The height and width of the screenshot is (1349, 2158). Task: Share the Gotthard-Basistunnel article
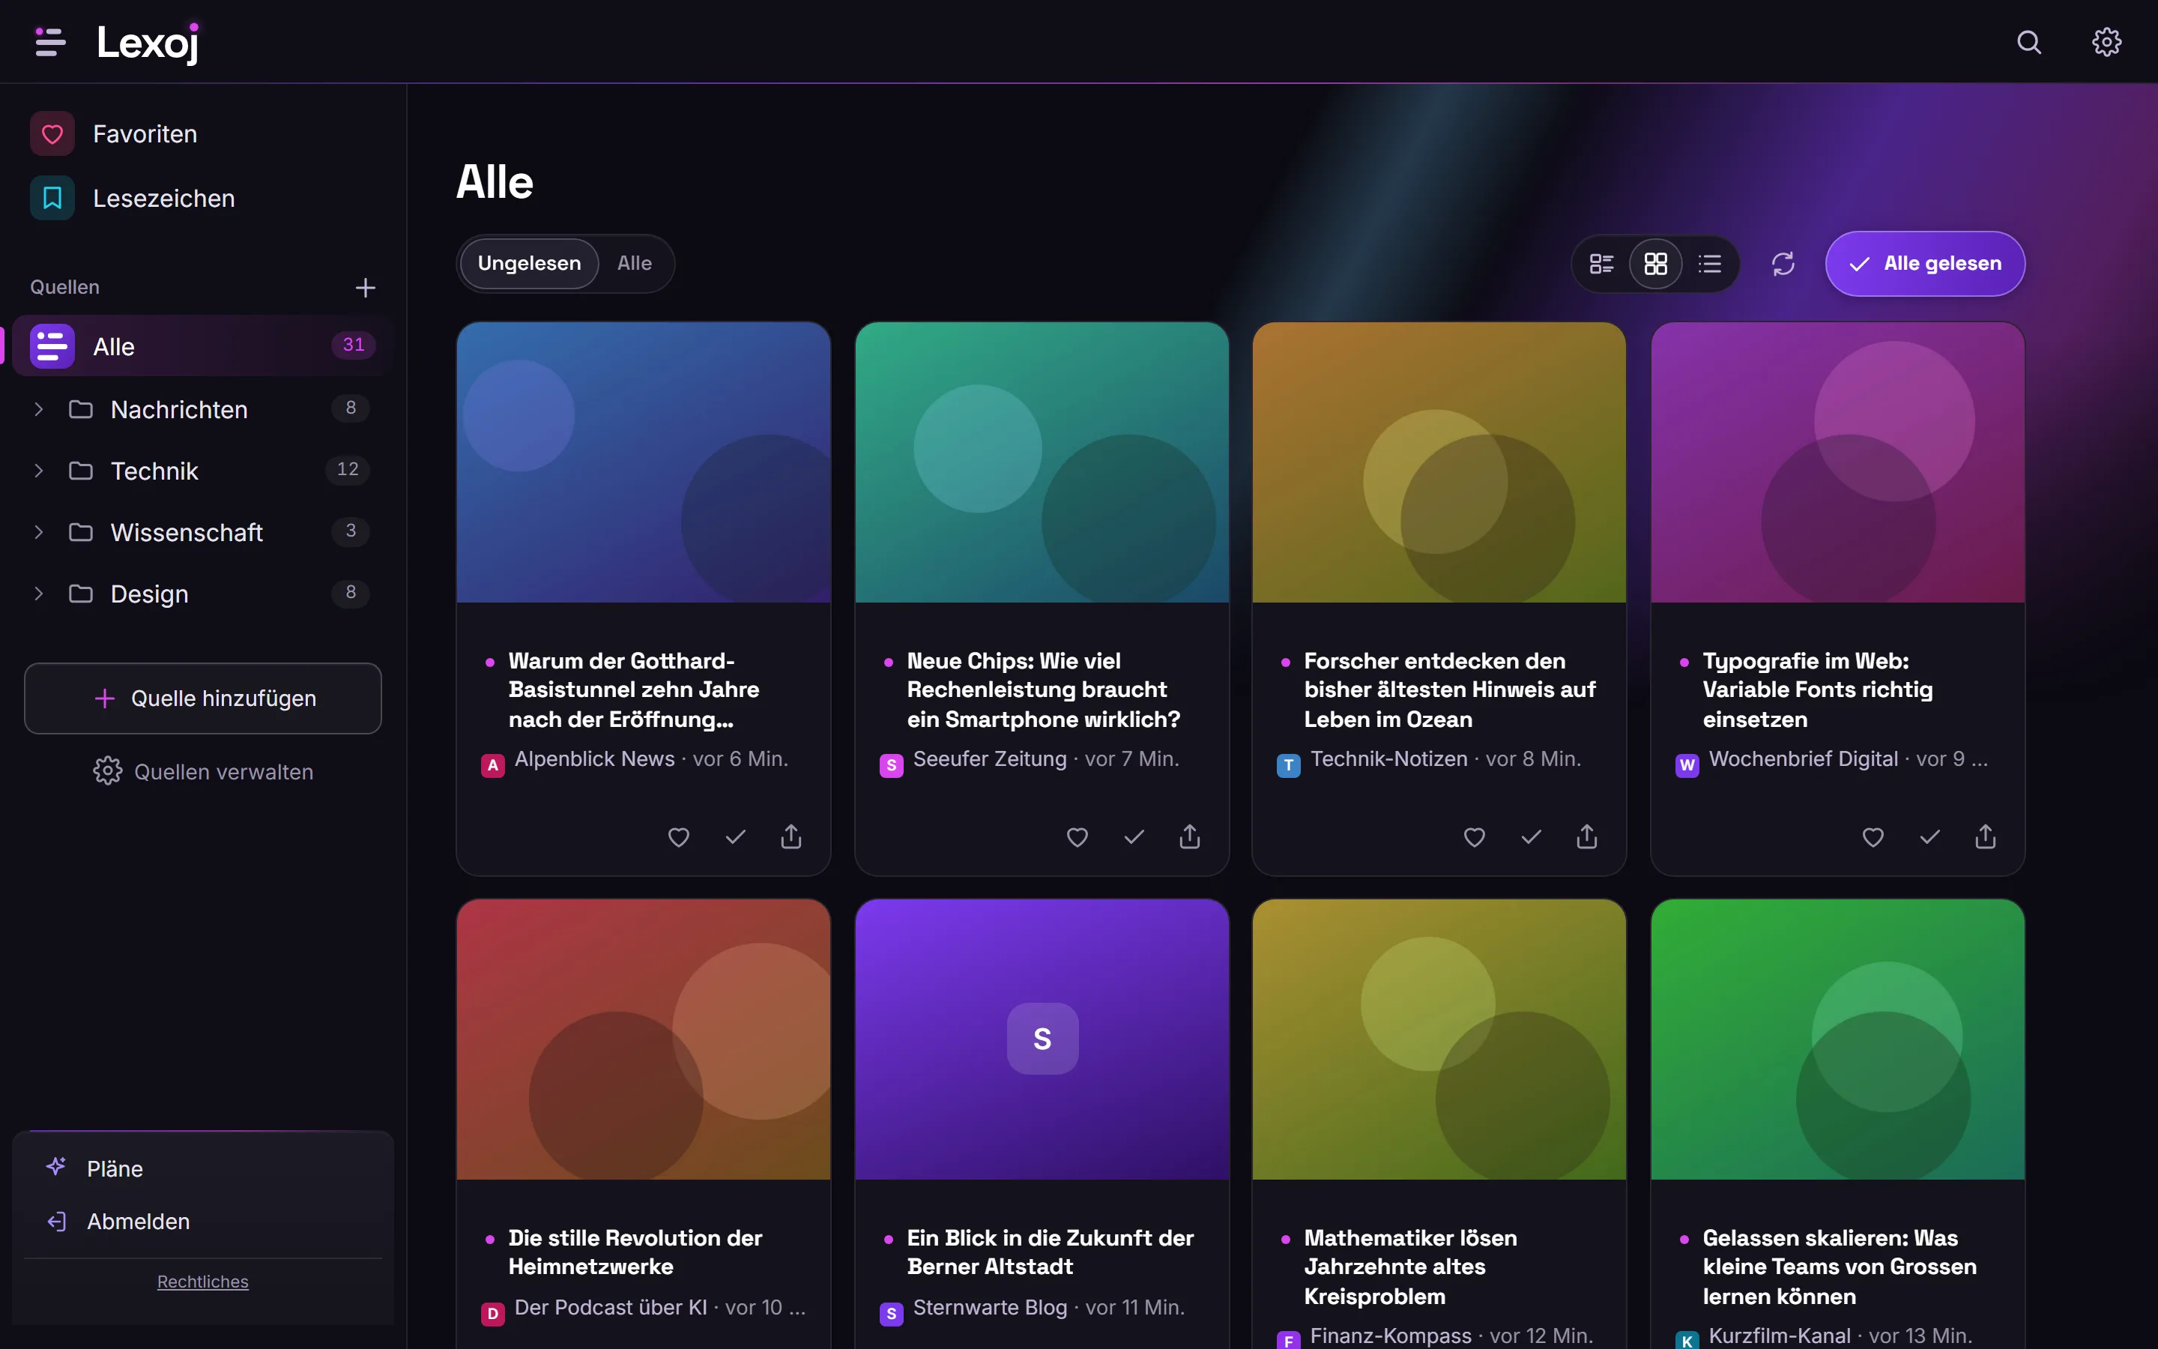pyautogui.click(x=791, y=837)
